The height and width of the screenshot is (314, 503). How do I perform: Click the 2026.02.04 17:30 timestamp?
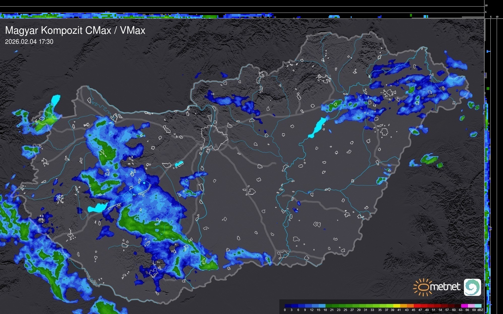(x=29, y=42)
